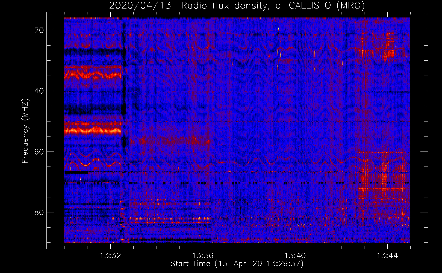The image size is (442, 273).
Task: Click the 'Frequency (MHZ)' axis label
Action: pyautogui.click(x=25, y=131)
